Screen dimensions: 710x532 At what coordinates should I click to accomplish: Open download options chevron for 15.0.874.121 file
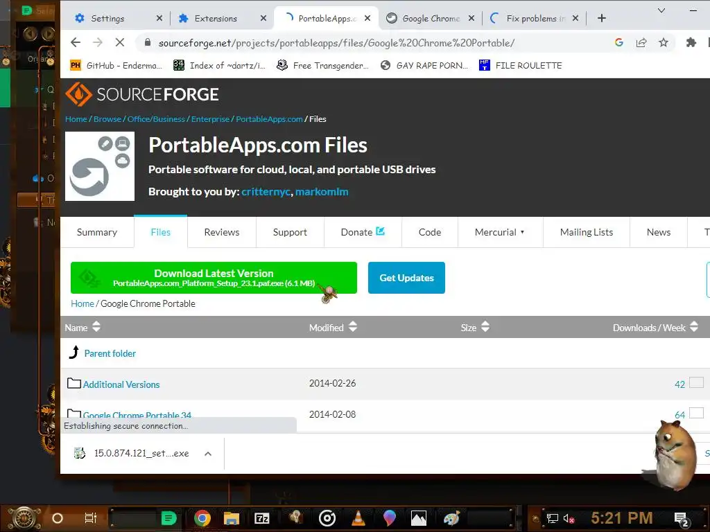click(x=208, y=453)
